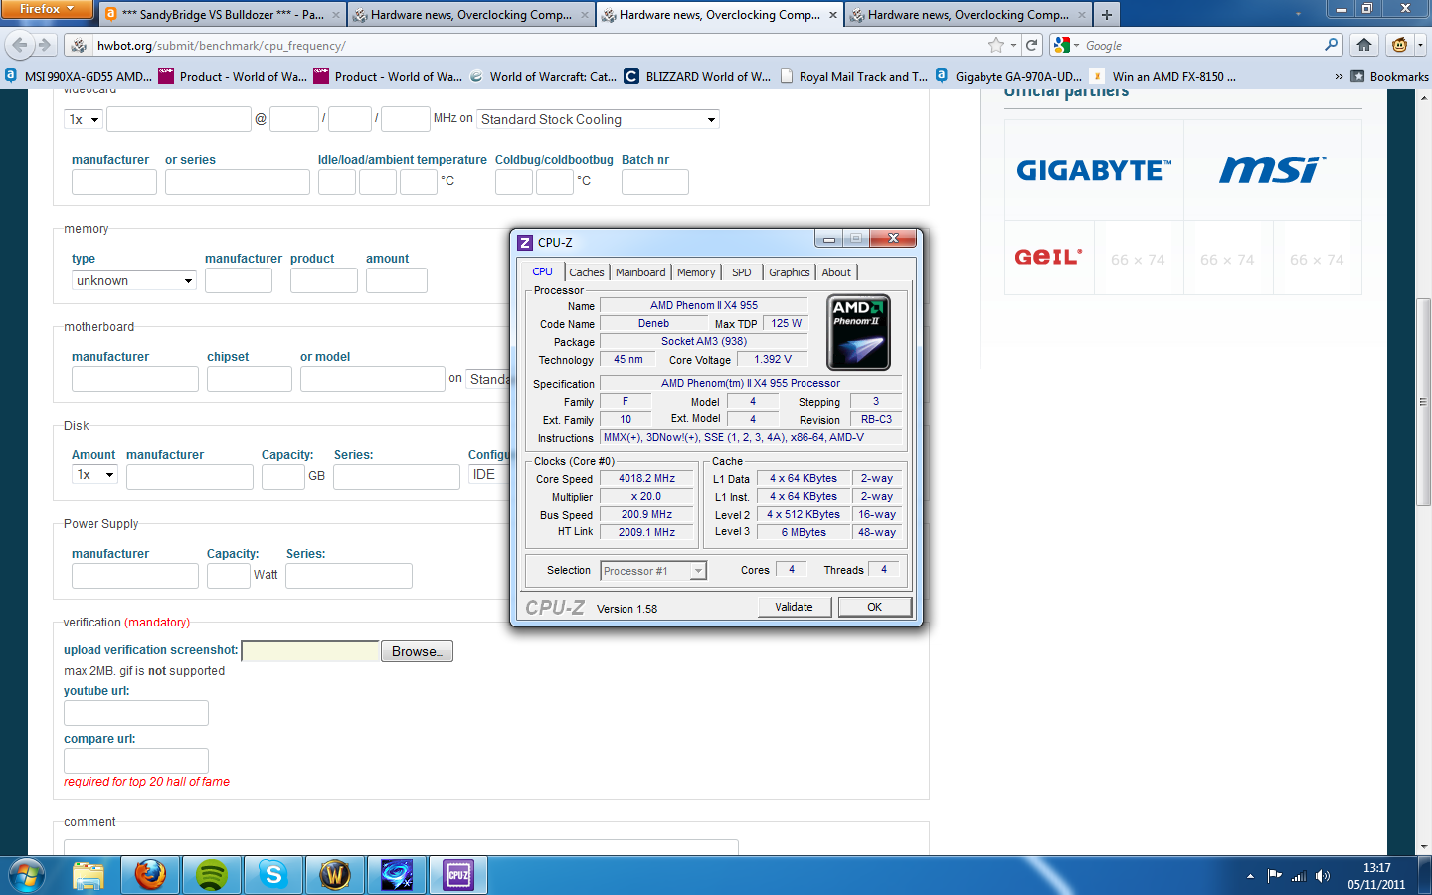Click the monkey face add-on icon
The image size is (1432, 895).
pyautogui.click(x=1400, y=45)
